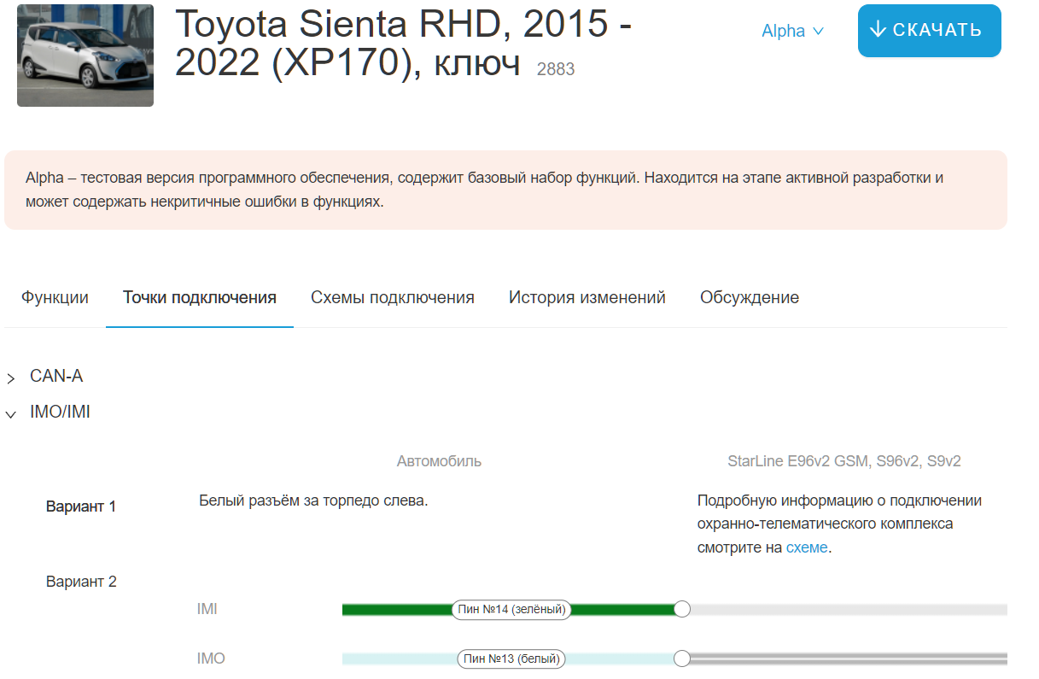Open the Обсуждение tab

point(749,297)
